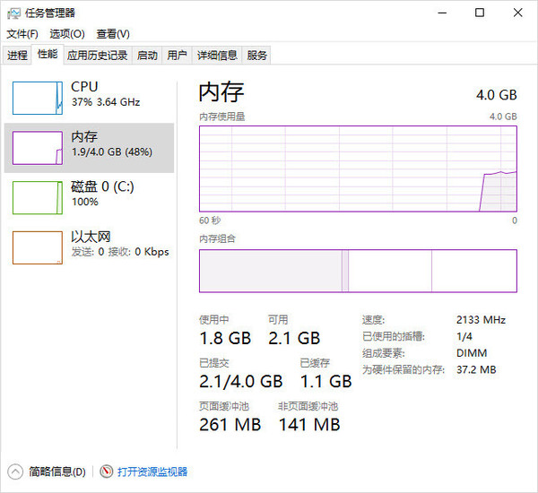Switch to the 启动 tab

pyautogui.click(x=147, y=56)
